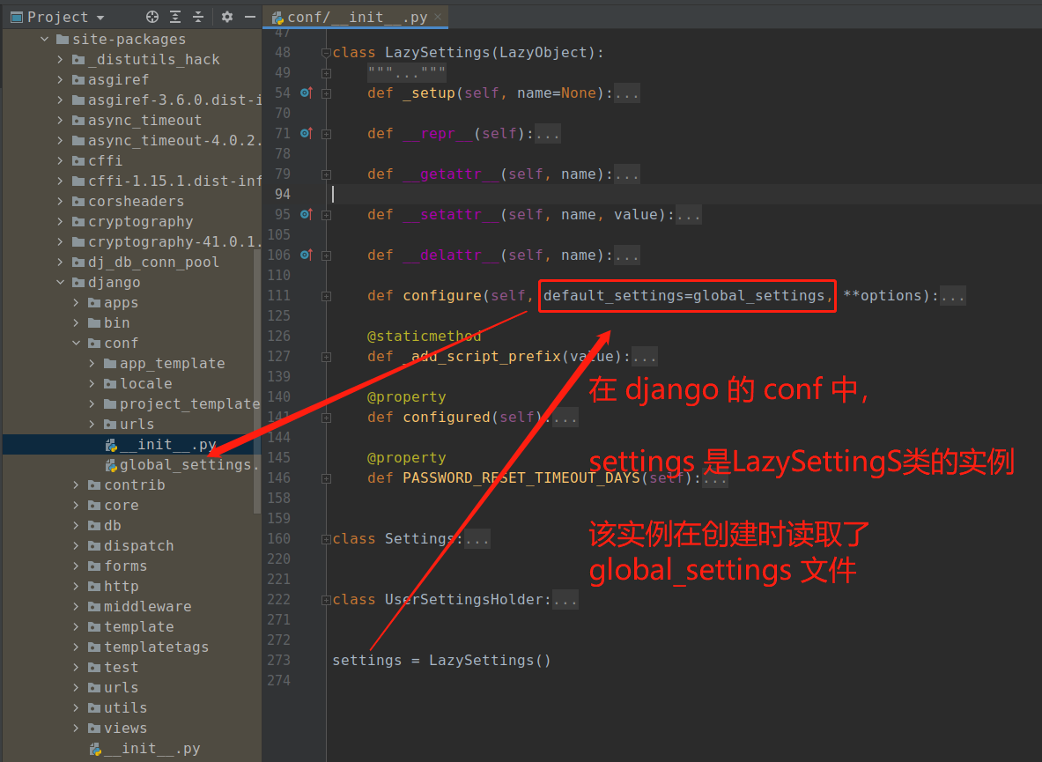Open Project panel settings gear

227,17
